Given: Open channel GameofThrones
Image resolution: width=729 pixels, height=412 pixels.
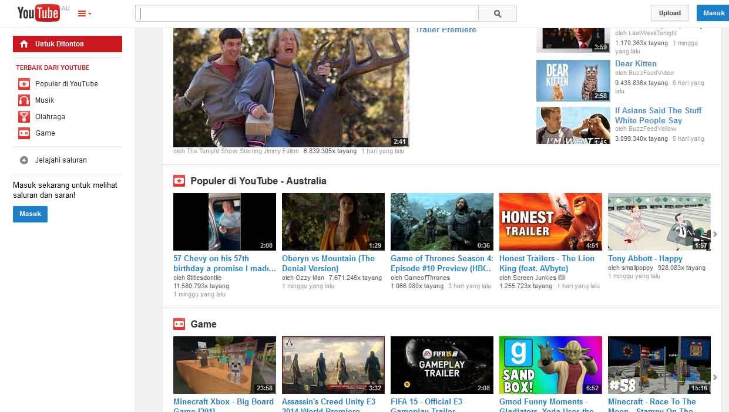Looking at the screenshot, I should [426, 278].
